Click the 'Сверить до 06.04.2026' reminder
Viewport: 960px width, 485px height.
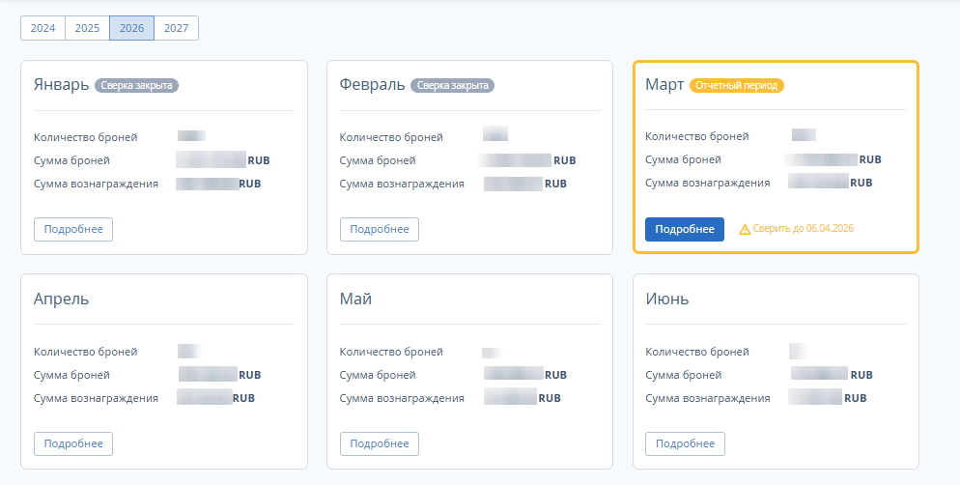[804, 229]
